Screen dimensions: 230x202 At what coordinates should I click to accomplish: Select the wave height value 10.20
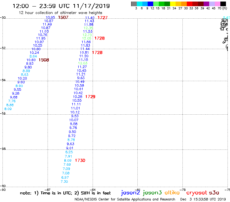22,78
